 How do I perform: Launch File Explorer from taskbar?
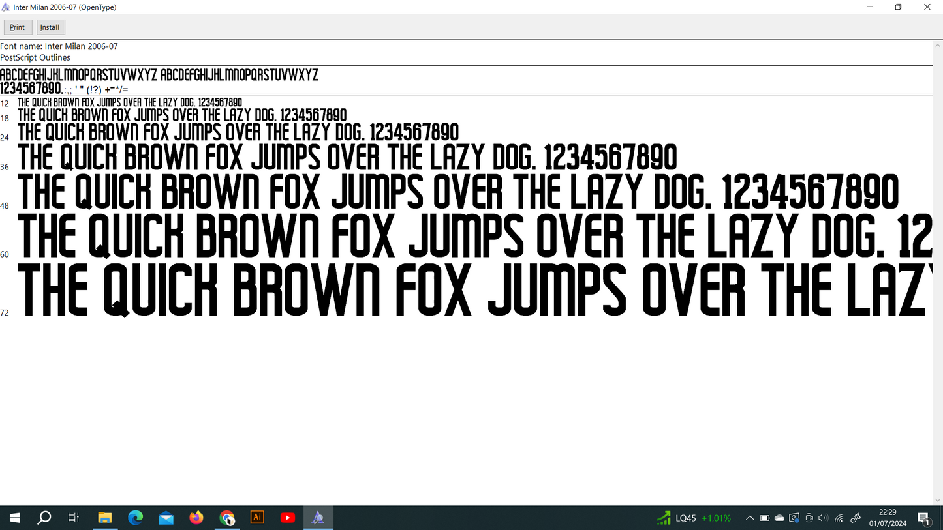[105, 518]
